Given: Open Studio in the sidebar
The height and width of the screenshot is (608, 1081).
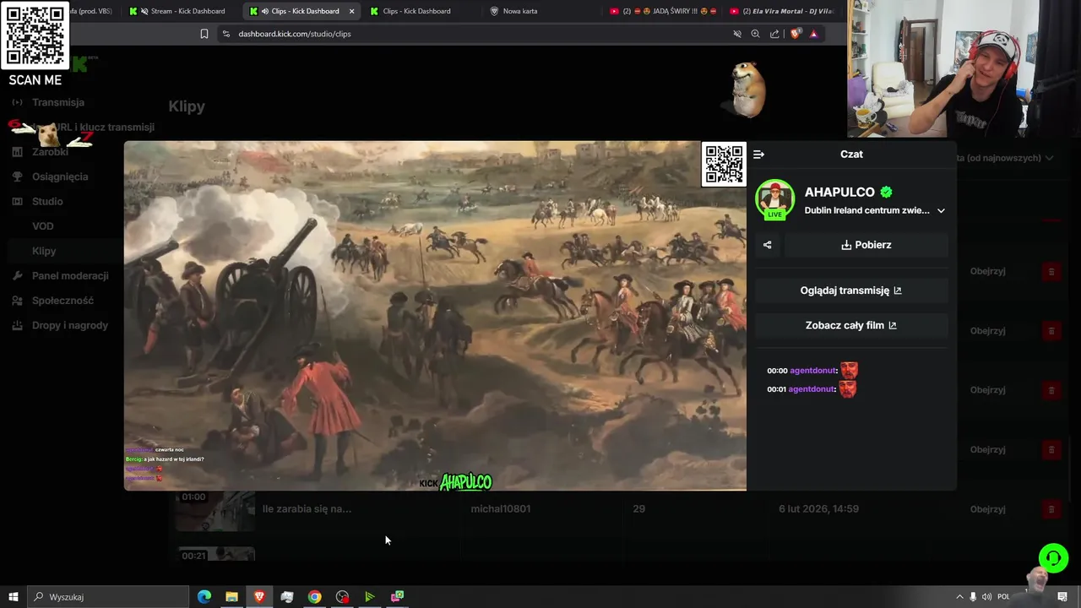Looking at the screenshot, I should pyautogui.click(x=47, y=201).
